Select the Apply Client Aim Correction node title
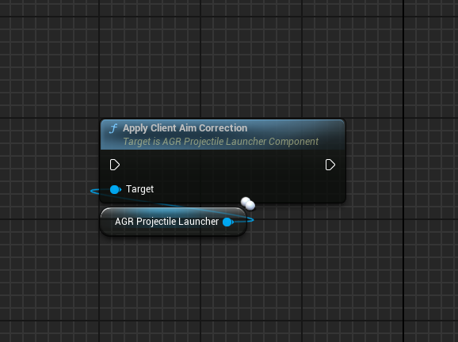 (185, 128)
